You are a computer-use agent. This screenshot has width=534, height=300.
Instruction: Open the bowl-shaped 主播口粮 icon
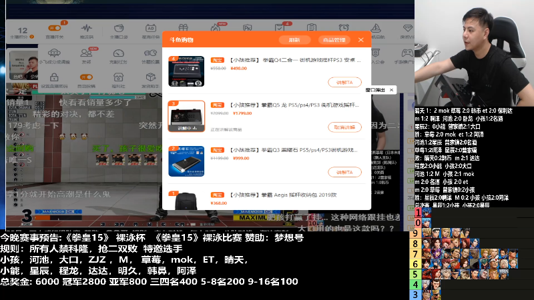[x=119, y=28]
